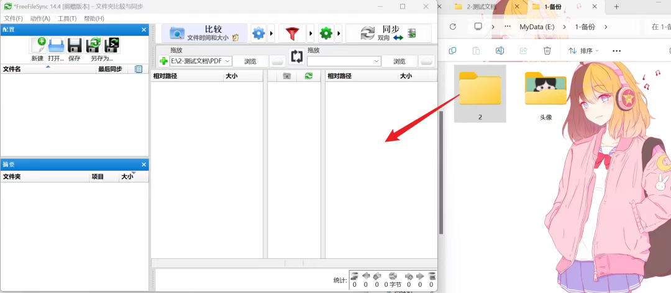Add a new Explorer tab with plus
671x293 pixels.
(x=617, y=6)
